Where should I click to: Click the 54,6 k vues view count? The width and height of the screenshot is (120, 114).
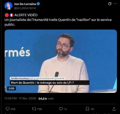(46, 99)
